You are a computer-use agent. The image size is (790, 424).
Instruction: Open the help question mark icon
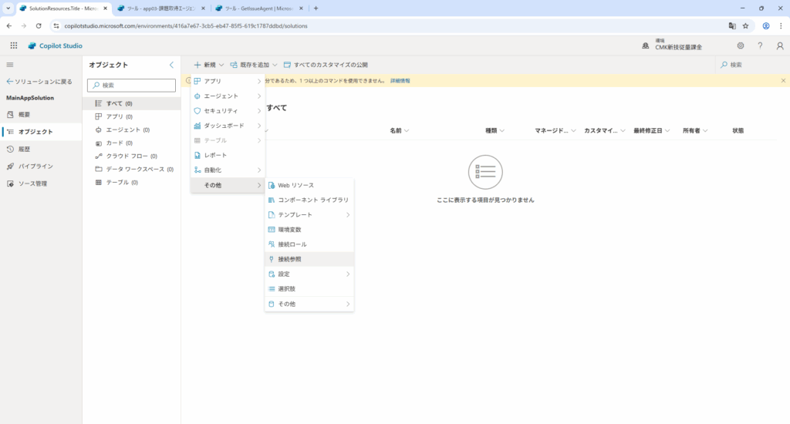(760, 45)
